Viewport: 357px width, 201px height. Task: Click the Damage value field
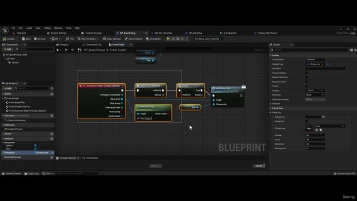315,135
